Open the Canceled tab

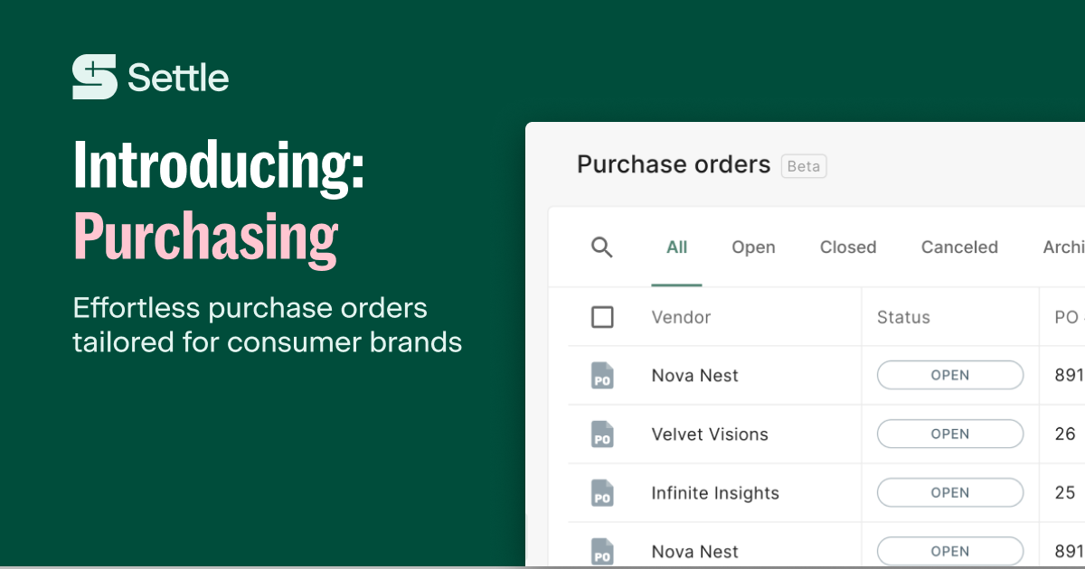tap(959, 247)
